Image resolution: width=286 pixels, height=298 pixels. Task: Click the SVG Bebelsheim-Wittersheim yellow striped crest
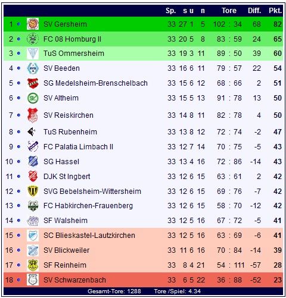click(33, 191)
